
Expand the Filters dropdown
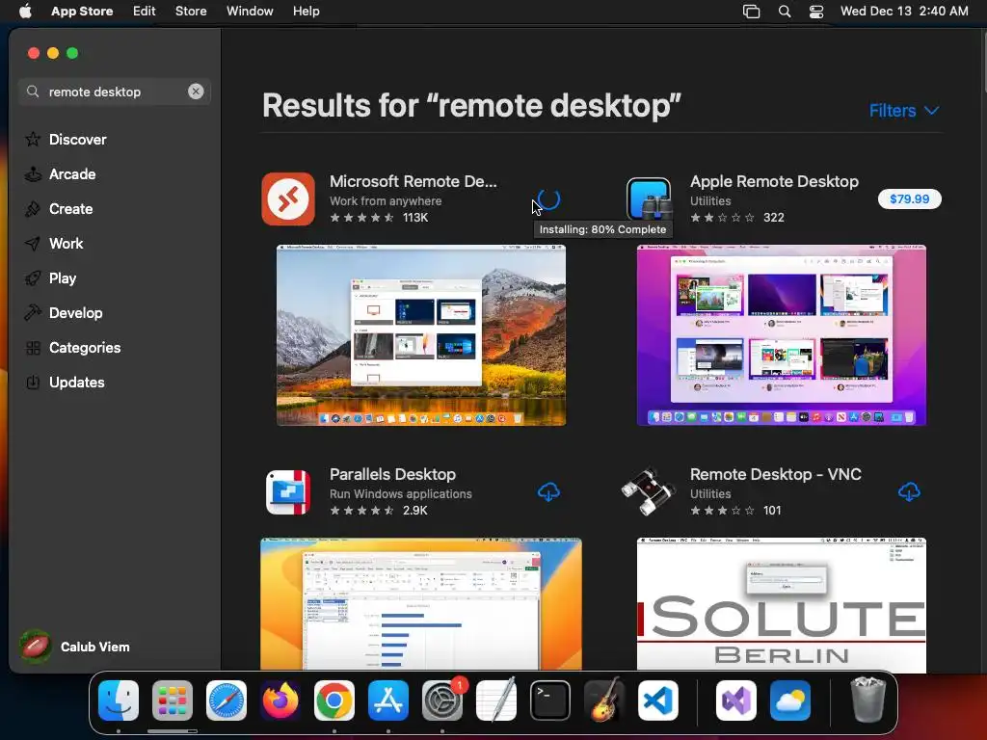[904, 111]
